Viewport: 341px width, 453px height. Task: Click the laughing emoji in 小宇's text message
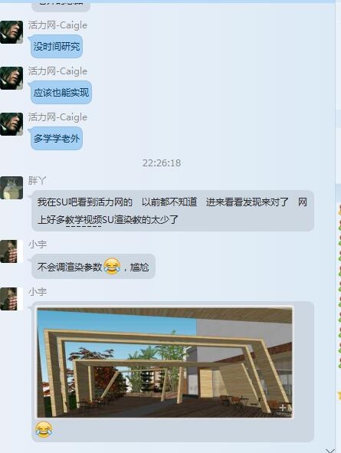[112, 267]
